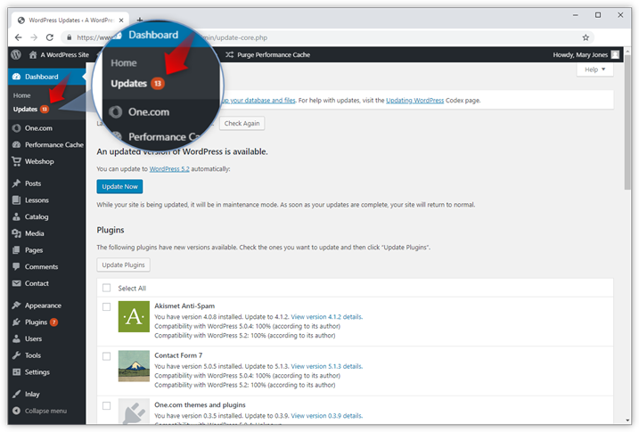Open the View version 4.1.2 details link
The image size is (639, 432).
(326, 316)
